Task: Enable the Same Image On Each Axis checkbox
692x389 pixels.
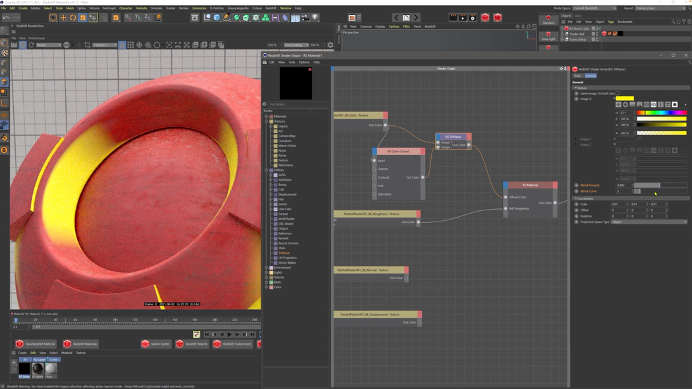Action: (618, 93)
